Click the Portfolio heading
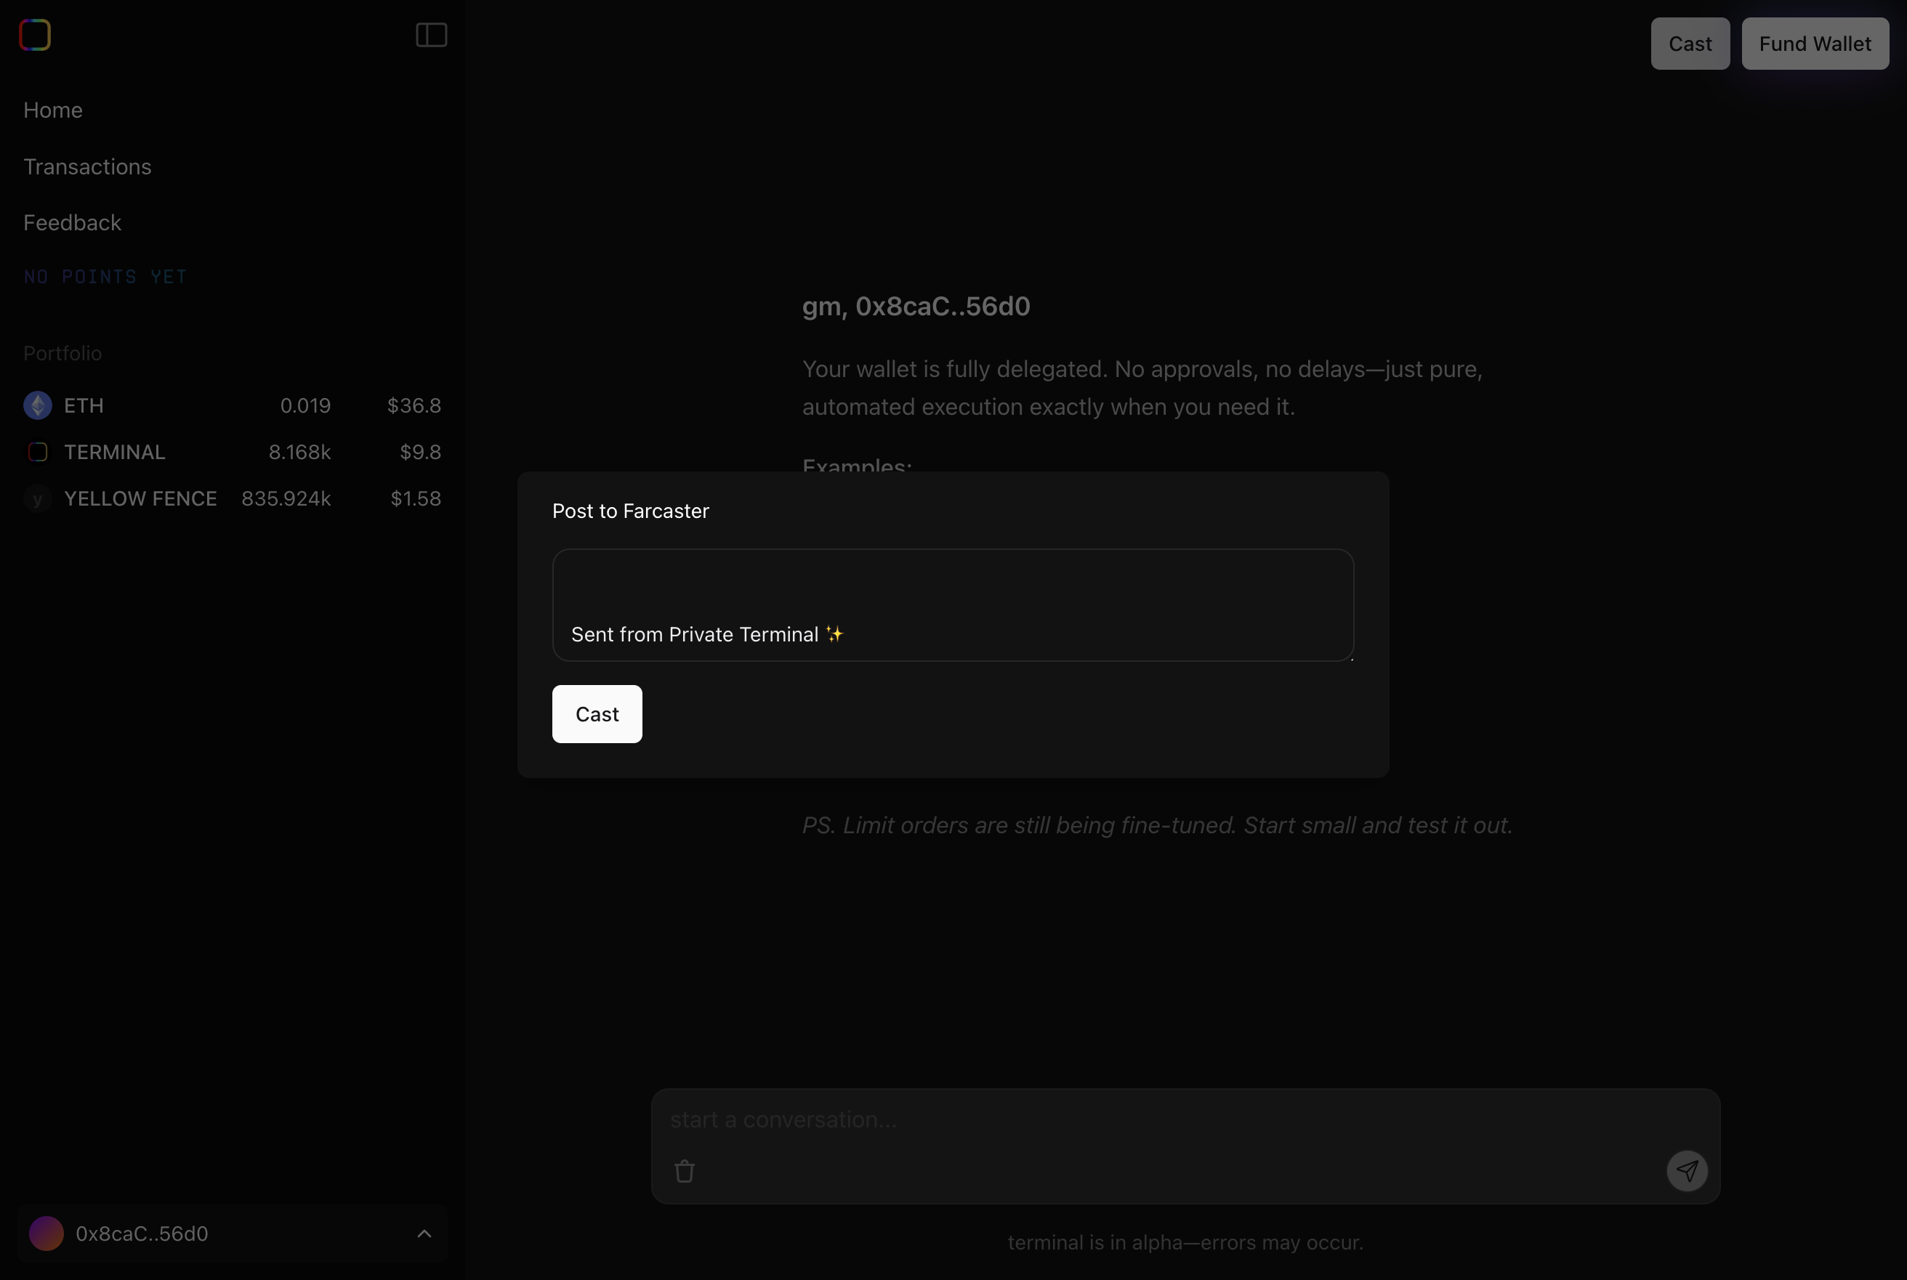The height and width of the screenshot is (1280, 1907). [63, 354]
